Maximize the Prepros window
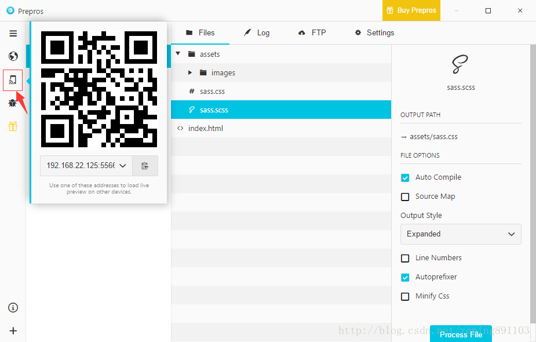The image size is (536, 342). tap(488, 10)
